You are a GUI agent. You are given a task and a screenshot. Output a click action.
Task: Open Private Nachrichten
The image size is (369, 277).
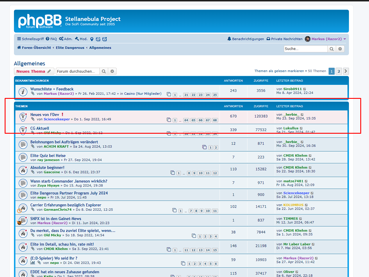tap(285, 39)
